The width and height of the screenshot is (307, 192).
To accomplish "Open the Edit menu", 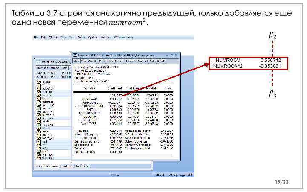I will click(43, 38).
